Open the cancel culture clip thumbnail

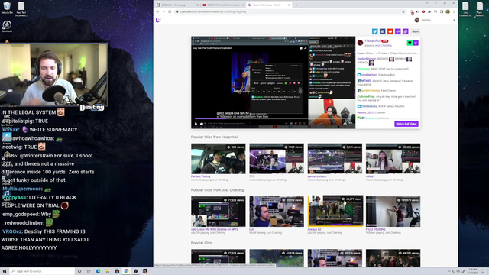pos(335,158)
